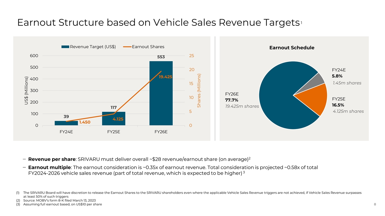Click the FY24E revenue bar
Viewport: 385px width, 216px height.
[66, 123]
